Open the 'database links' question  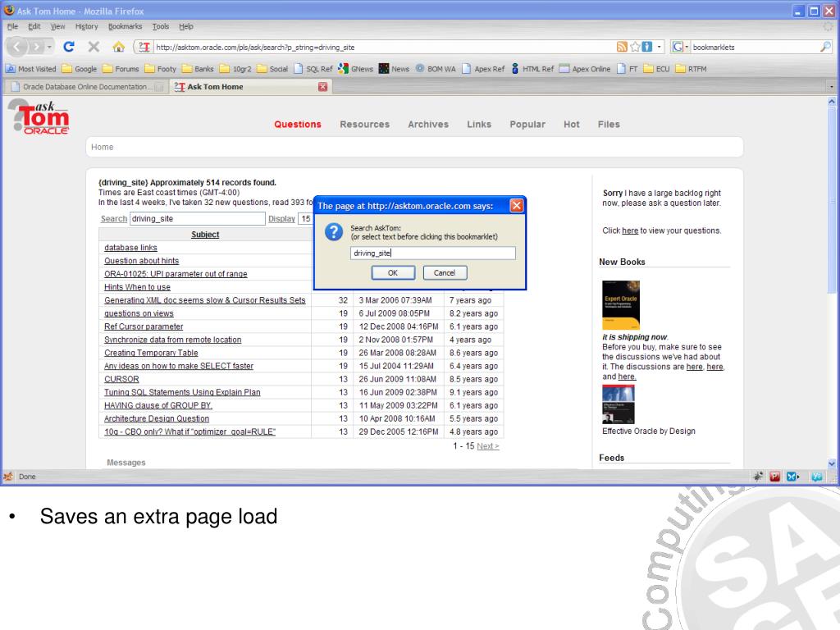click(x=130, y=248)
